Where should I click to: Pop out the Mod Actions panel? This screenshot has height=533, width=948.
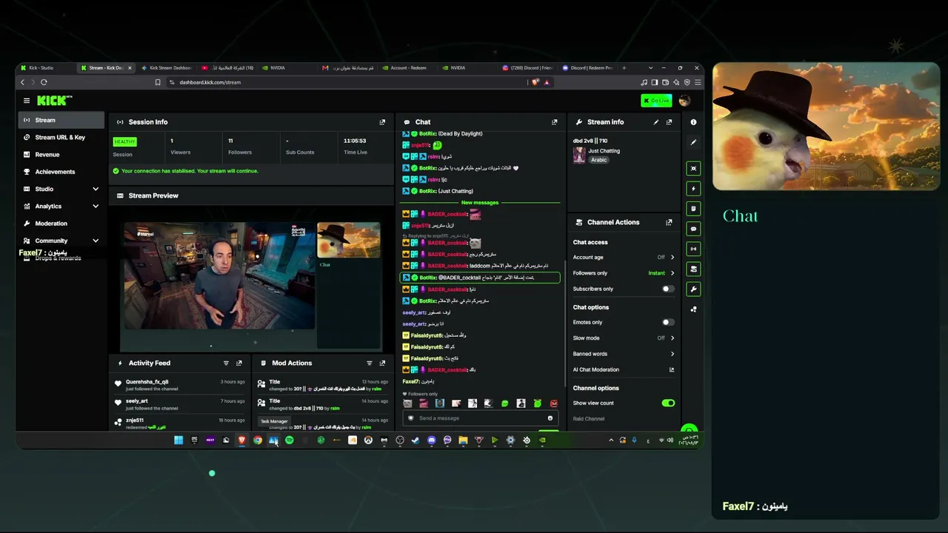(382, 363)
